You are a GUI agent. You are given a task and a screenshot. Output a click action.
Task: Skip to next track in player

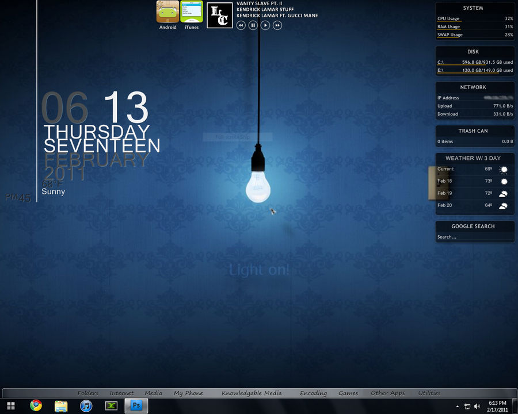277,25
